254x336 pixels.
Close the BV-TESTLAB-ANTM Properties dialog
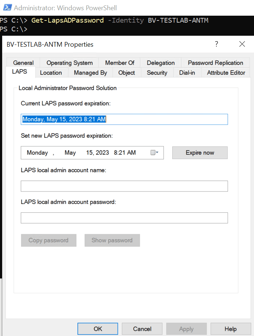coord(242,44)
